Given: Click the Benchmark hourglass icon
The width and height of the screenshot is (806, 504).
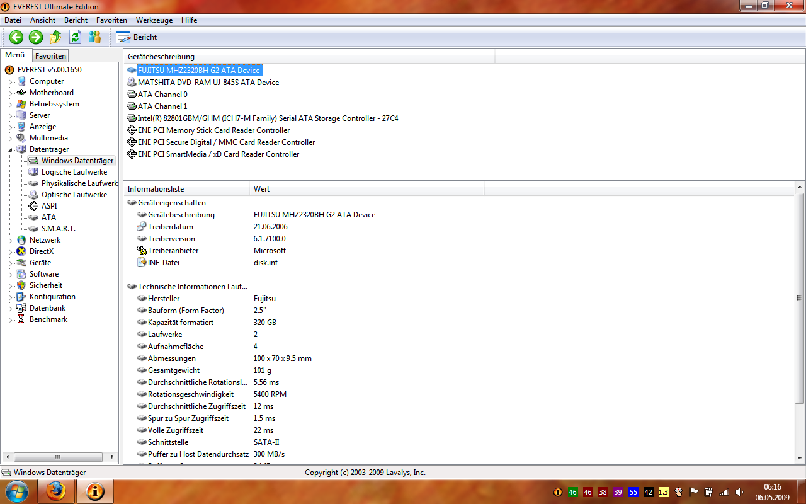Looking at the screenshot, I should tap(21, 319).
